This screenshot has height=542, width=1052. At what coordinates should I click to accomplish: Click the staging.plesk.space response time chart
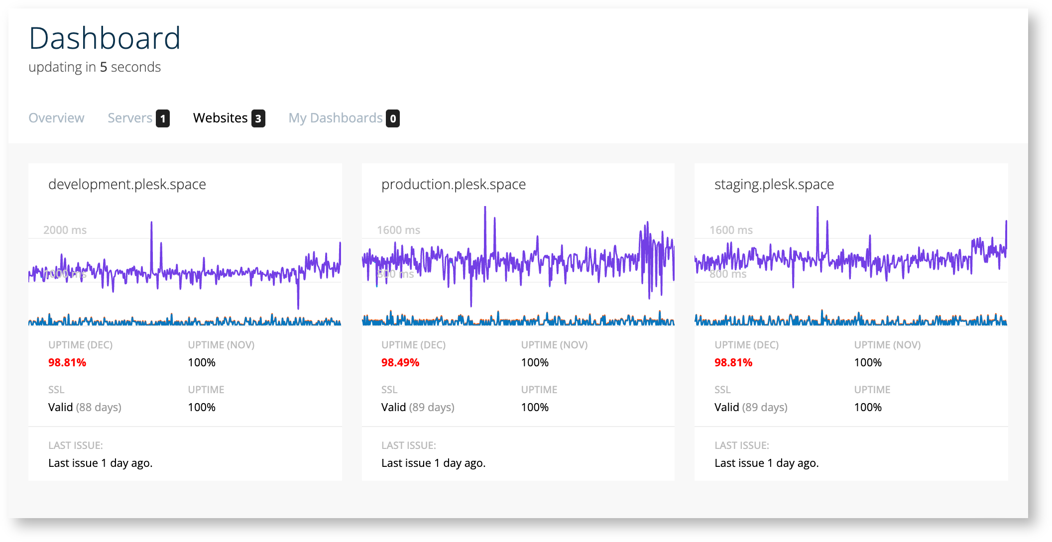point(851,266)
